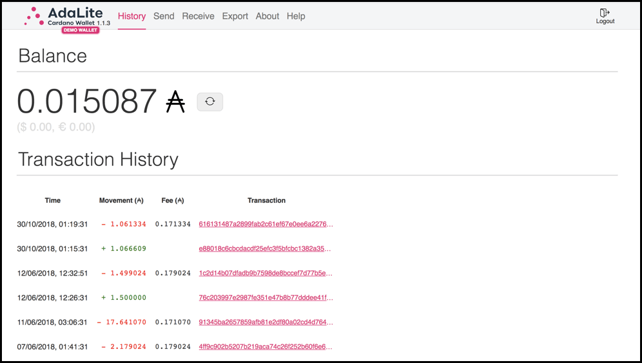Go to the Receive tab
The width and height of the screenshot is (642, 363).
point(198,16)
